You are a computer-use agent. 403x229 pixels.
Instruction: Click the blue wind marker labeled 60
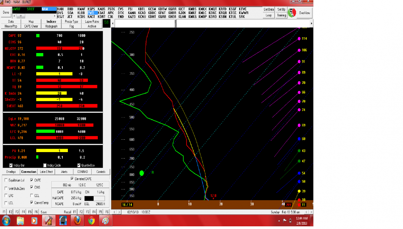[299, 139]
